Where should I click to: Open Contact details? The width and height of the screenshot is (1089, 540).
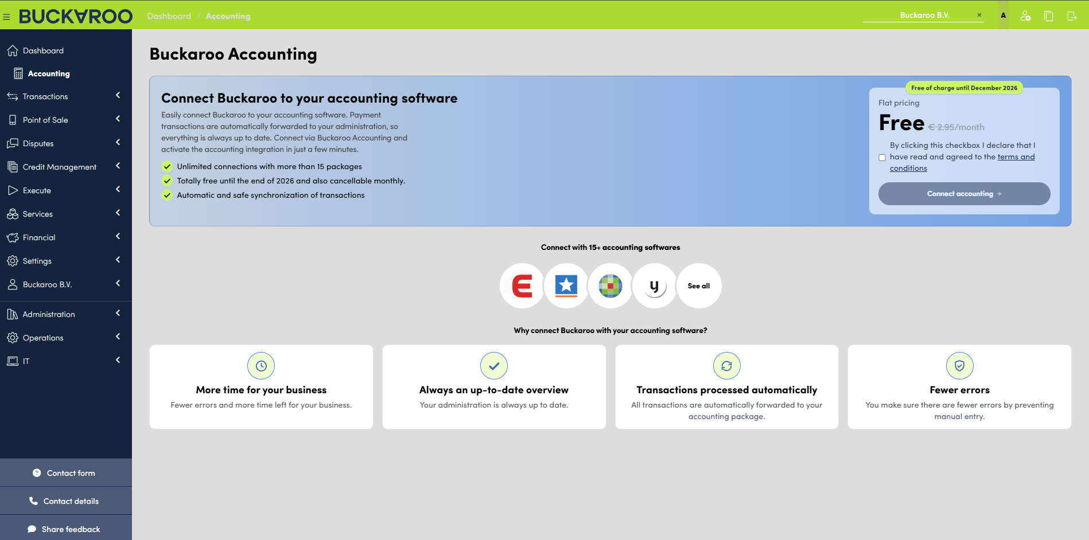pyautogui.click(x=66, y=501)
